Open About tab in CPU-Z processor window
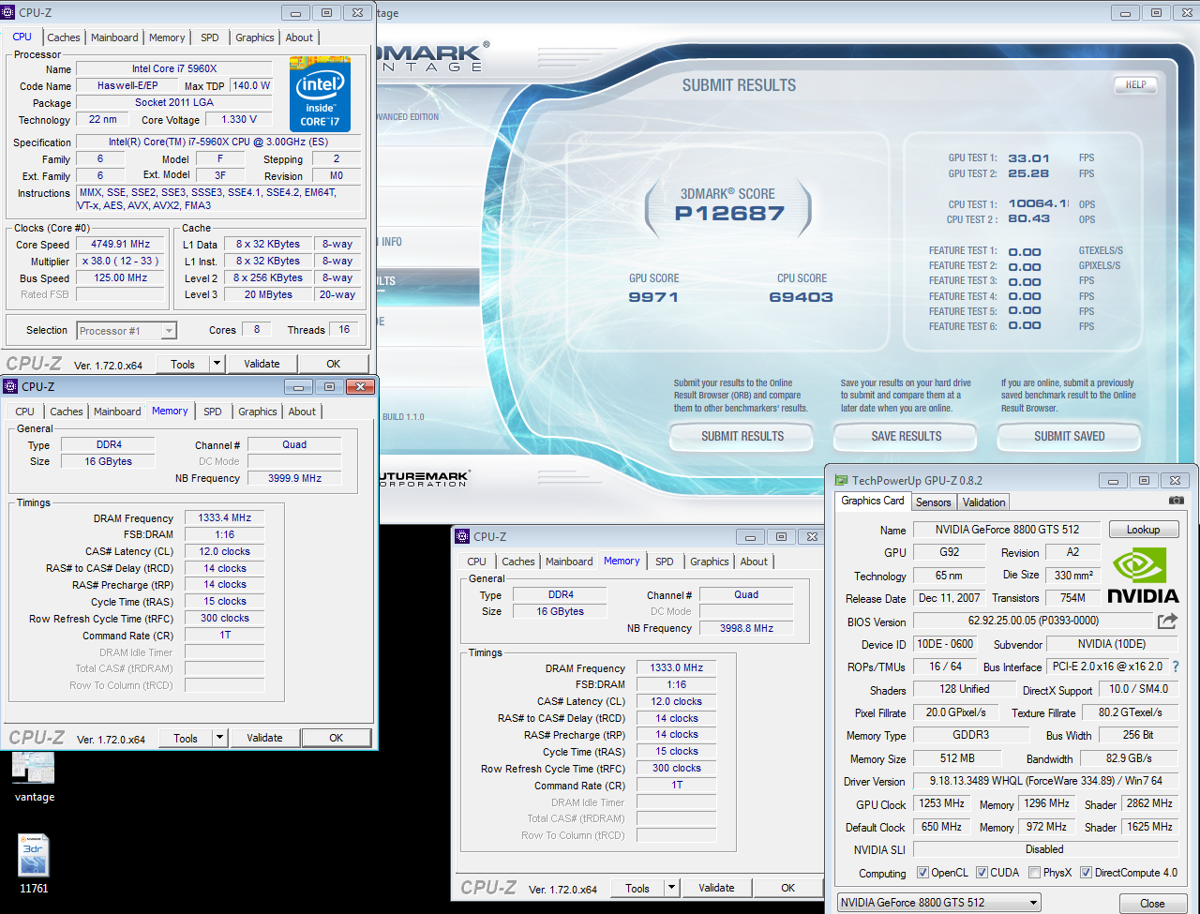The image size is (1200, 914). (299, 37)
